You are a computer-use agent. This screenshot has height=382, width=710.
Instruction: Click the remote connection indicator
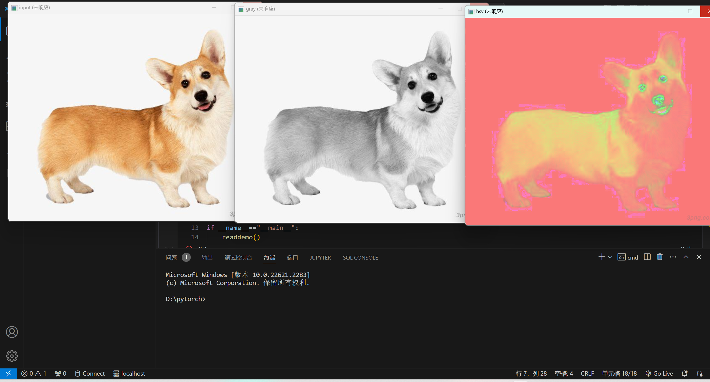pos(8,373)
